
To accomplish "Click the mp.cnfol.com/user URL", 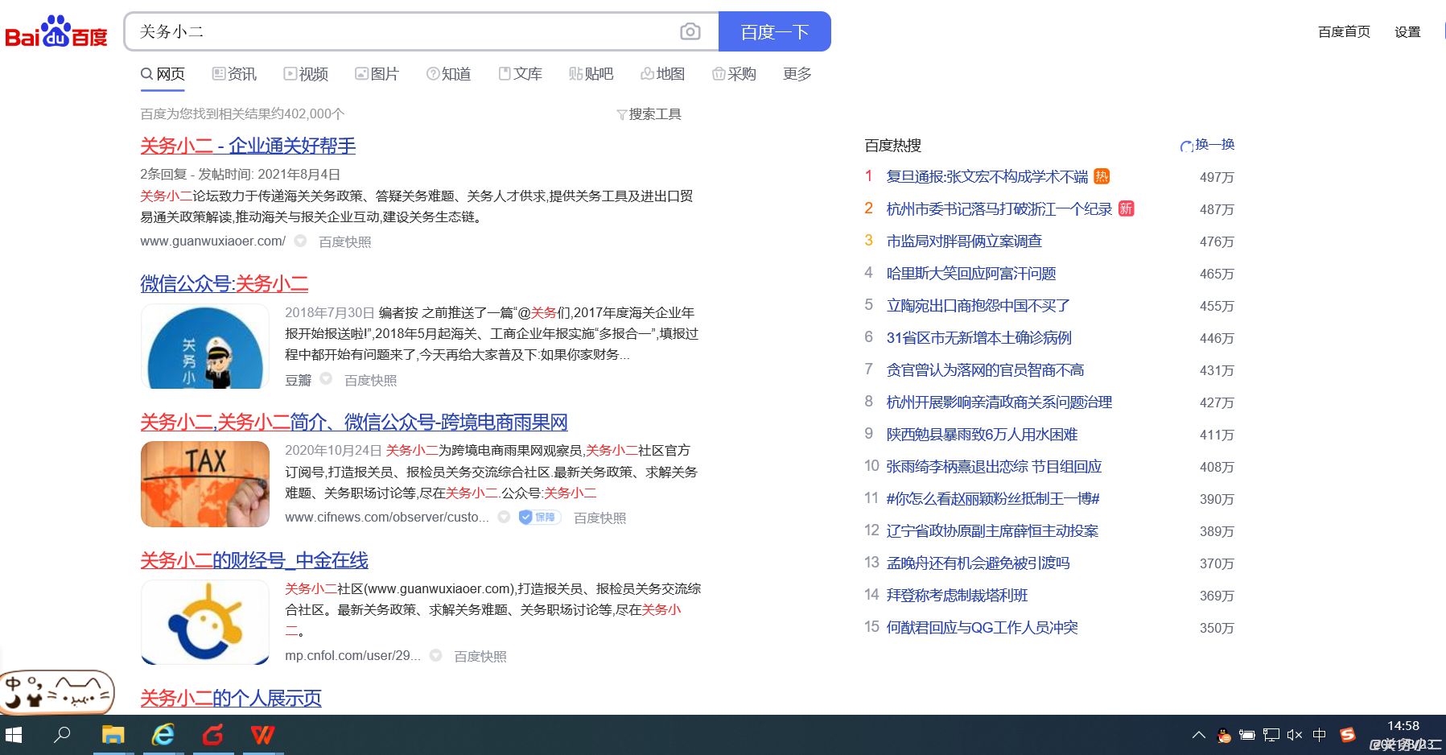I will point(352,656).
